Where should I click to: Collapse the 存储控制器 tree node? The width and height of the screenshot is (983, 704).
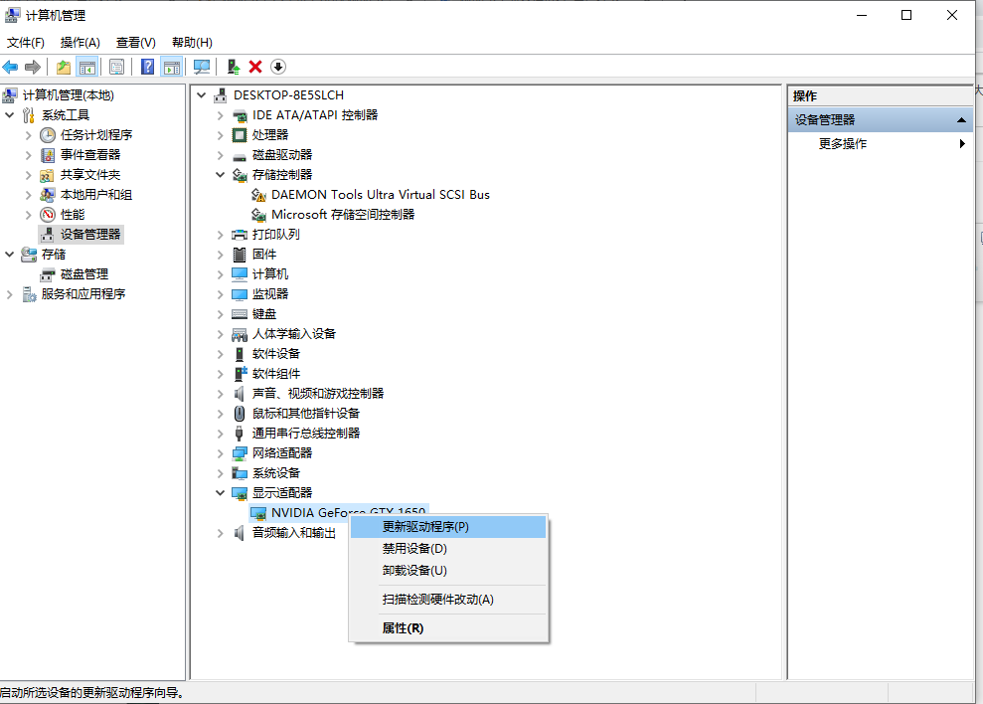220,174
